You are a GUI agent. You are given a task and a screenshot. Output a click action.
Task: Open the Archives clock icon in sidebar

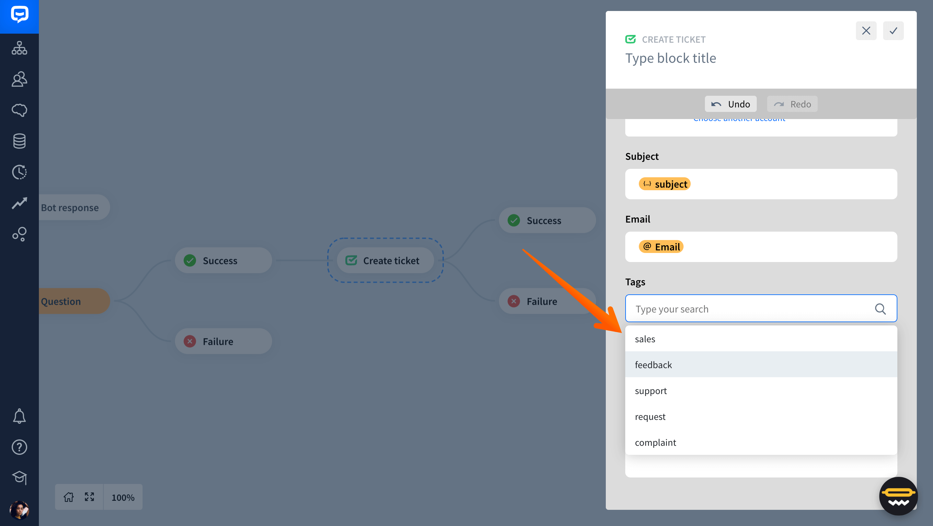coord(19,172)
